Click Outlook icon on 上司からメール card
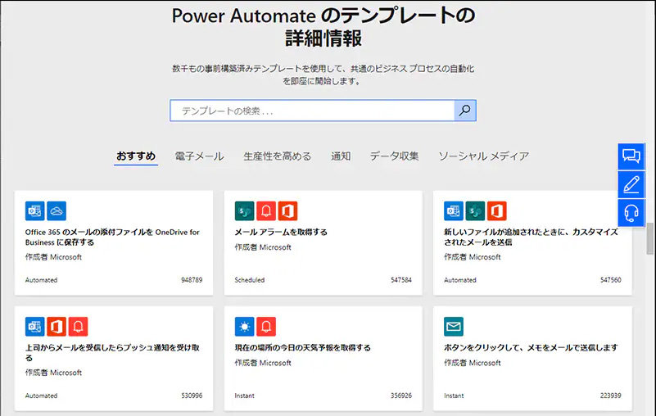 tap(34, 327)
